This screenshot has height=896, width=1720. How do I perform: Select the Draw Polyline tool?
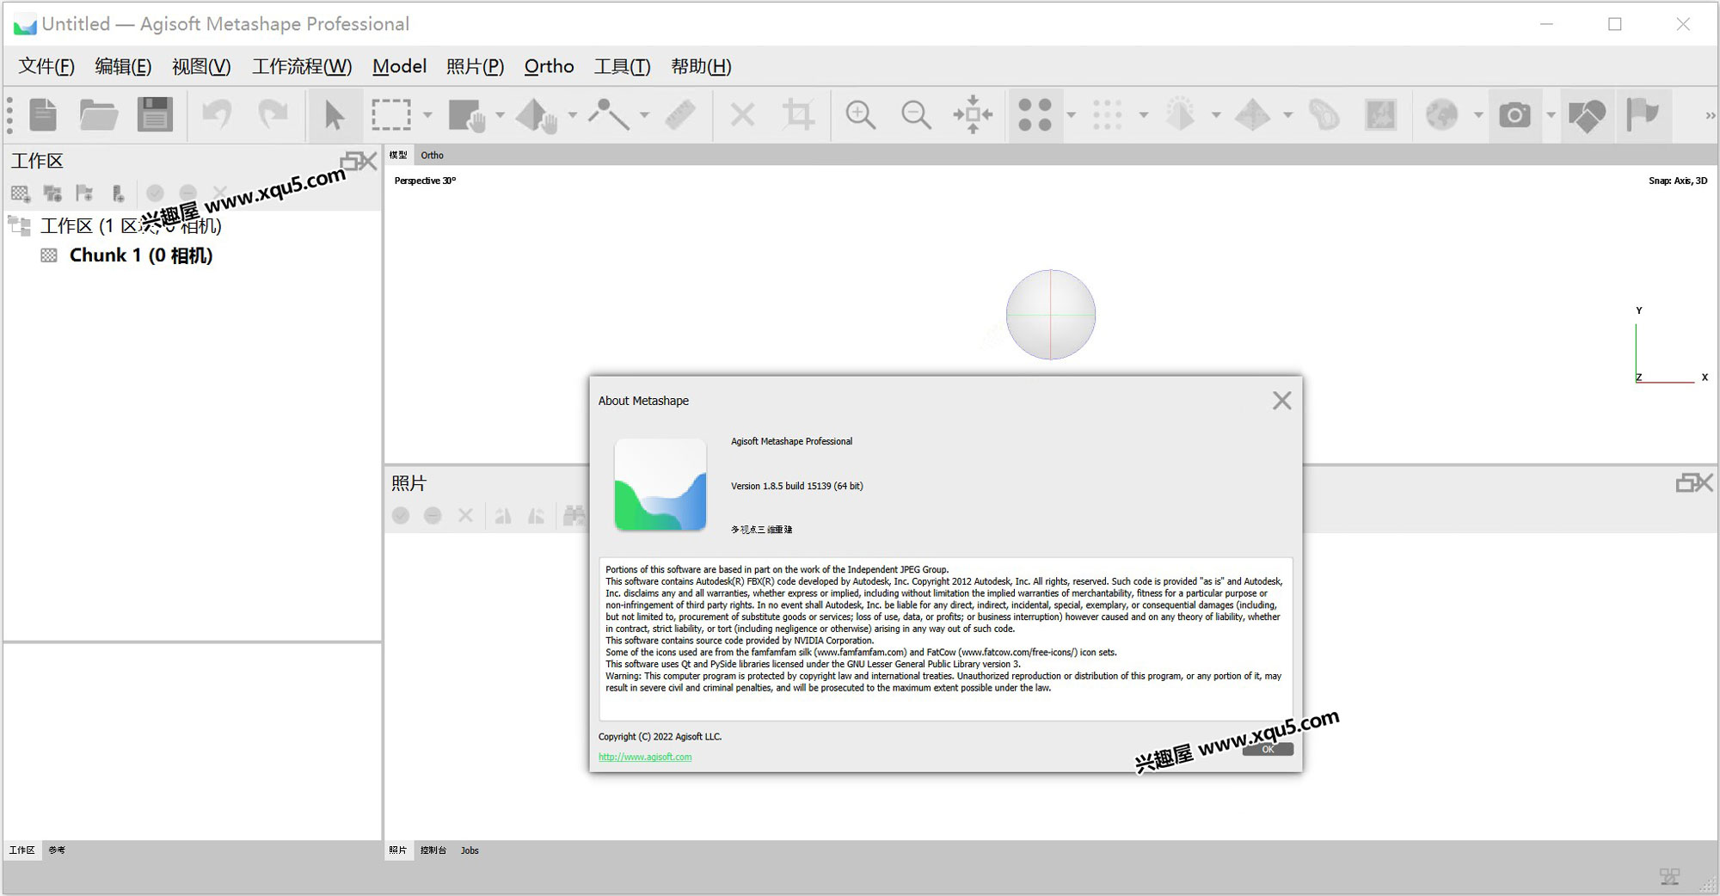point(608,114)
